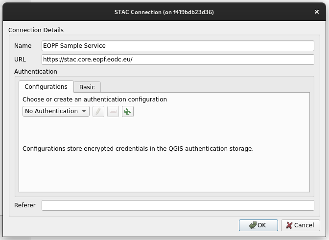This screenshot has height=240, width=329.
Task: Focus the URL input field
Action: (178, 60)
